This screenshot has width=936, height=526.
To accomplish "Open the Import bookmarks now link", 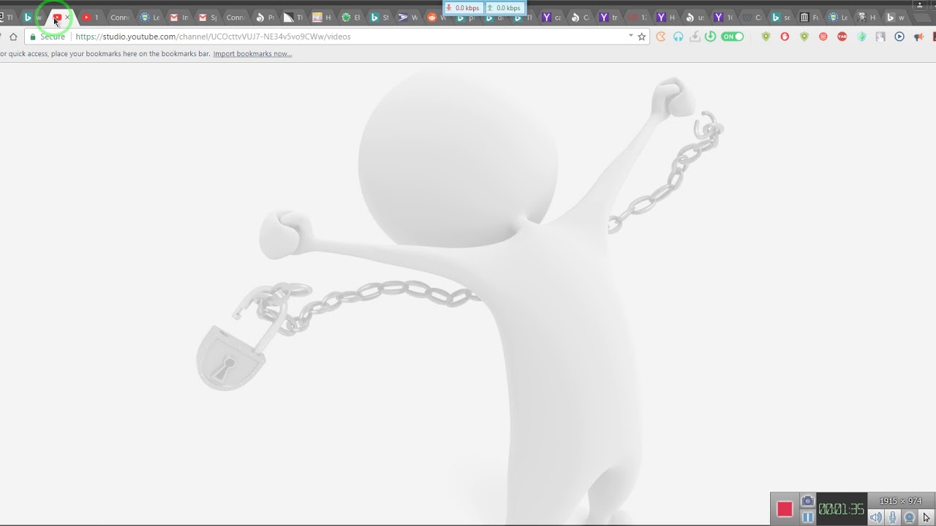I will [x=252, y=54].
